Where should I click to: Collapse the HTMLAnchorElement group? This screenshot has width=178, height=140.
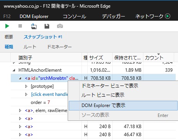[14, 70]
